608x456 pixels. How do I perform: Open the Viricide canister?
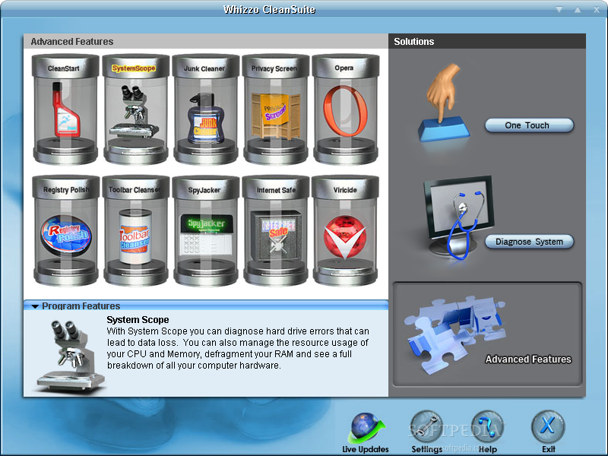[x=346, y=231]
